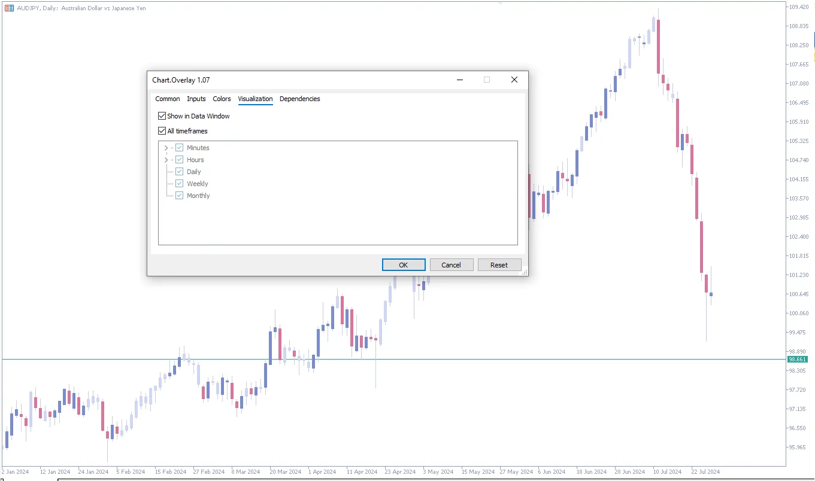815x481 pixels.
Task: Switch to the Common tab
Action: [x=167, y=99]
